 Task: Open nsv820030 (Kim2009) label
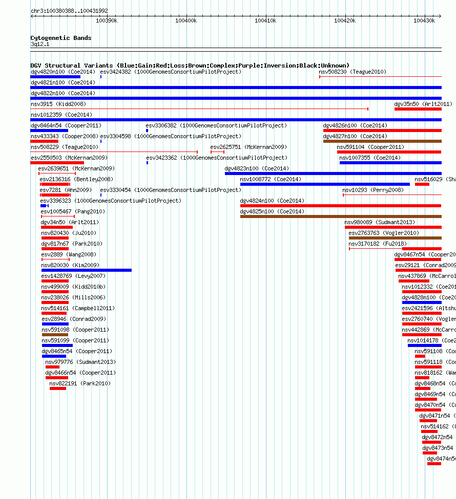tap(70, 266)
